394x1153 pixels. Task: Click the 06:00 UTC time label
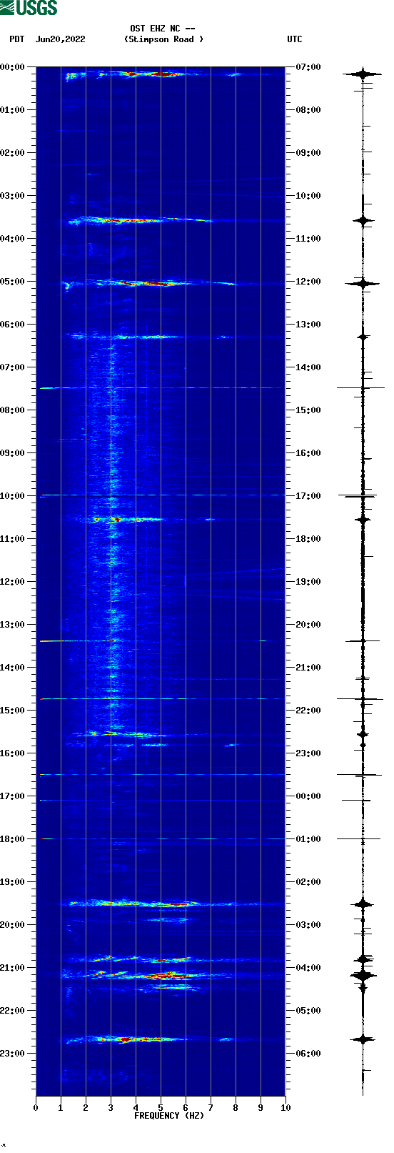pyautogui.click(x=308, y=1054)
